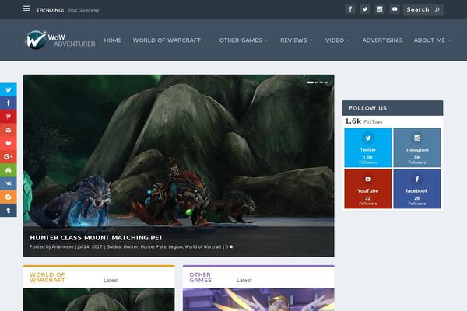Expand the World of Warcraft menu
This screenshot has width=467, height=311.
[170, 40]
